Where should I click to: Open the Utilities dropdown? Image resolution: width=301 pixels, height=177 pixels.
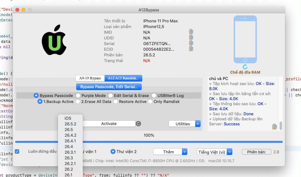click(185, 124)
